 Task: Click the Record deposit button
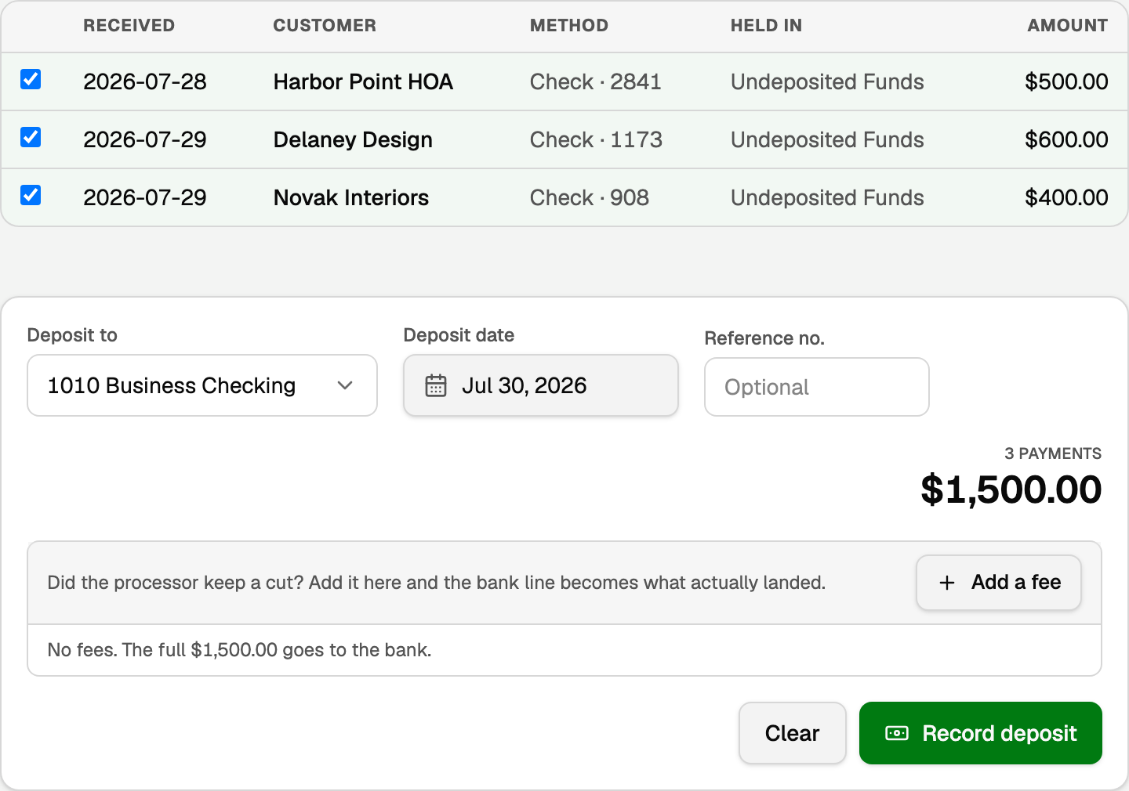(x=981, y=733)
